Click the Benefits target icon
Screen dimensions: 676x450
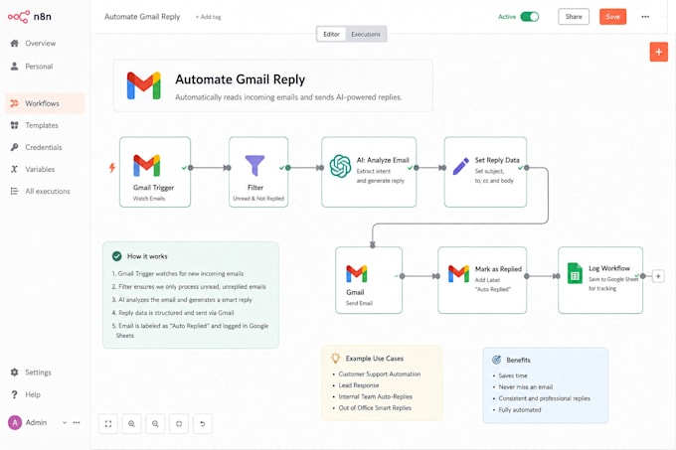click(497, 360)
